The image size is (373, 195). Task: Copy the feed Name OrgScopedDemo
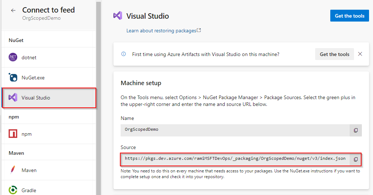tap(356, 130)
